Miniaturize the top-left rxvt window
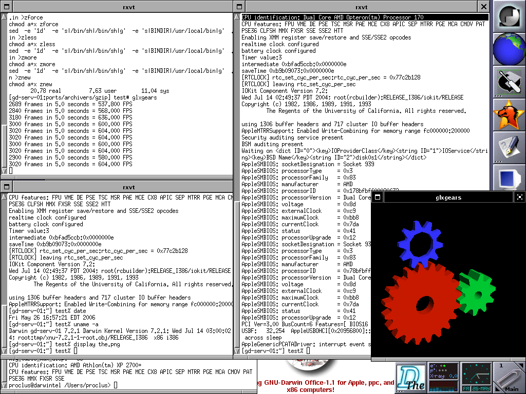 6,7
